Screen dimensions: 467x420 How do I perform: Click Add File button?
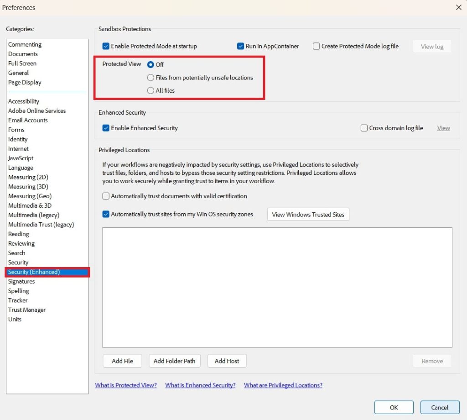tap(122, 361)
